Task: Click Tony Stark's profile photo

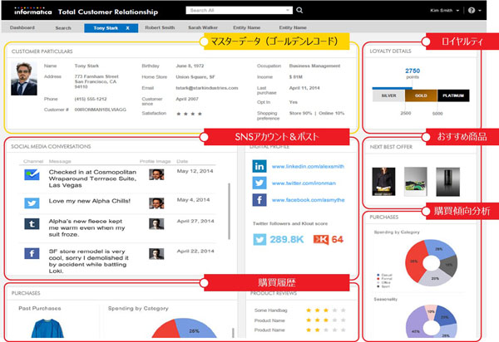Action: 24,79
